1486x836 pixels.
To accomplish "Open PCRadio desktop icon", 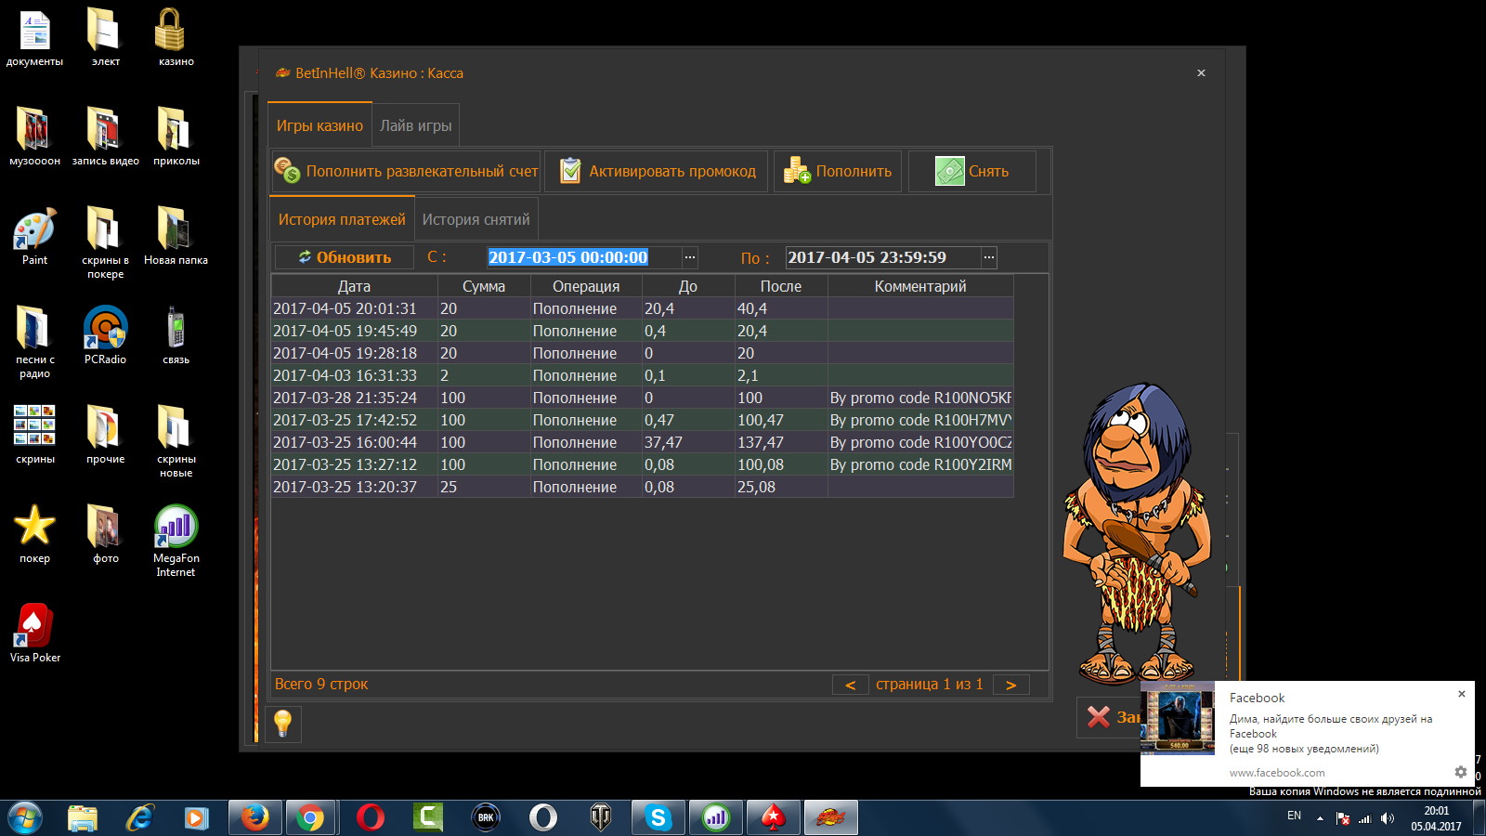I will click(105, 334).
